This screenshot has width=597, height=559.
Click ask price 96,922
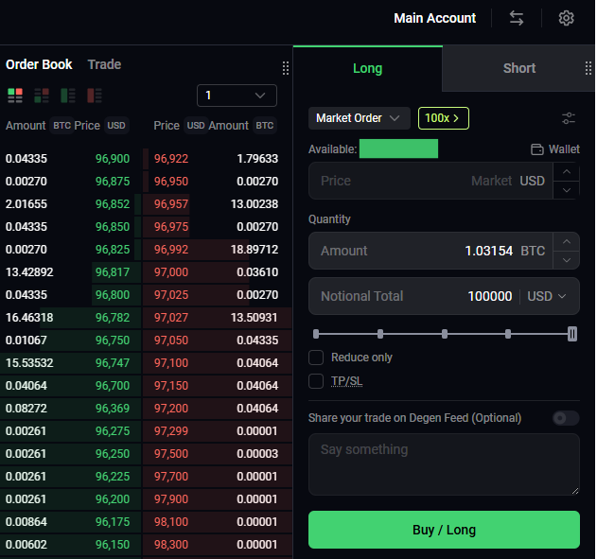(171, 159)
